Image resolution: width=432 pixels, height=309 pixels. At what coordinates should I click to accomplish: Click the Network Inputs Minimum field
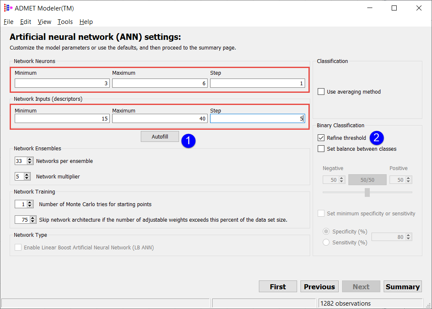[62, 118]
